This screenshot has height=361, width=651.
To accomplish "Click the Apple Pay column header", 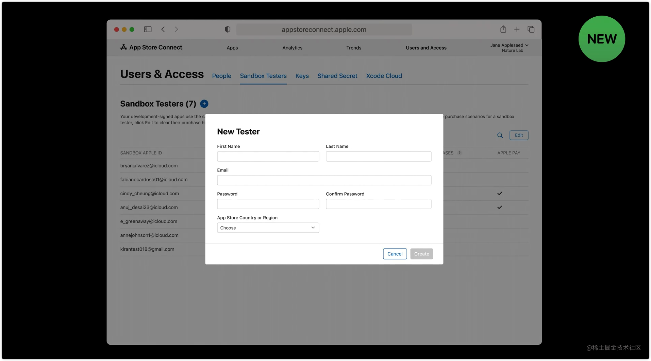I will click(x=508, y=153).
